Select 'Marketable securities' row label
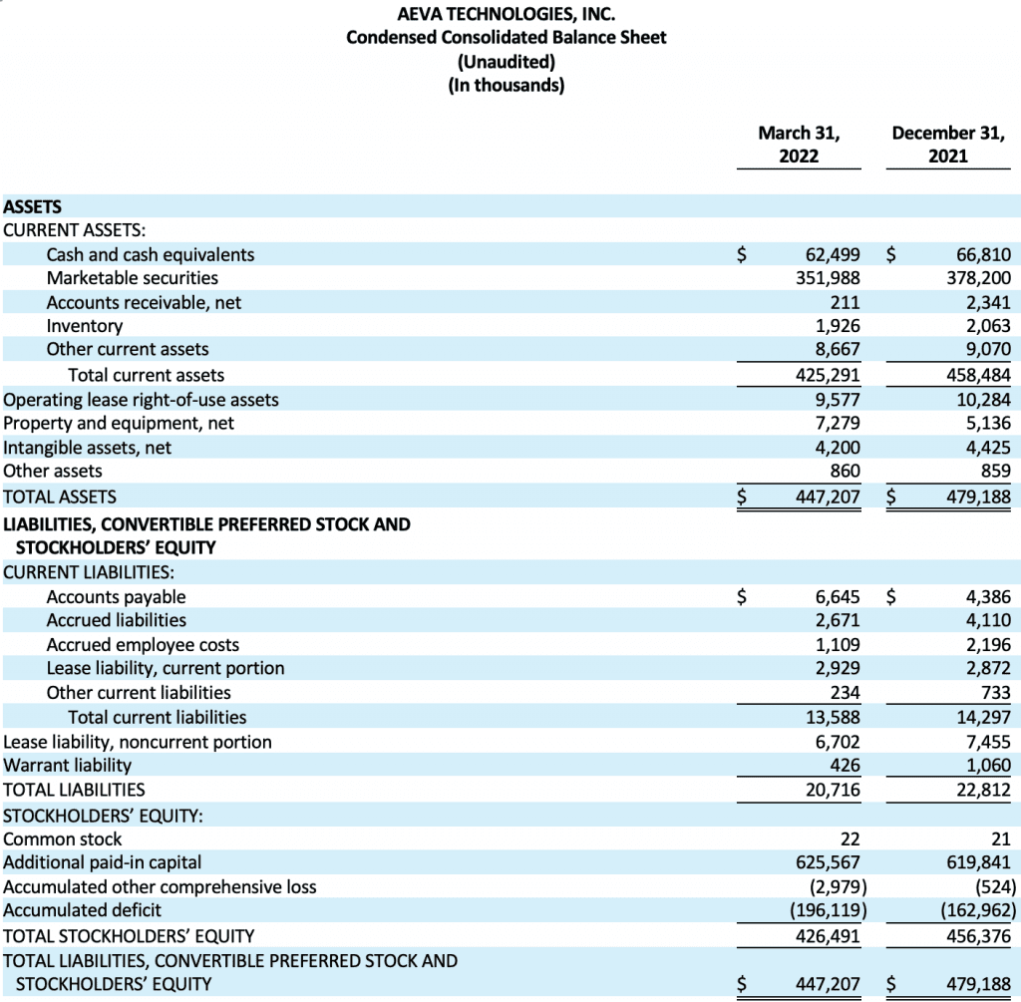The image size is (1021, 1002). click(x=133, y=278)
